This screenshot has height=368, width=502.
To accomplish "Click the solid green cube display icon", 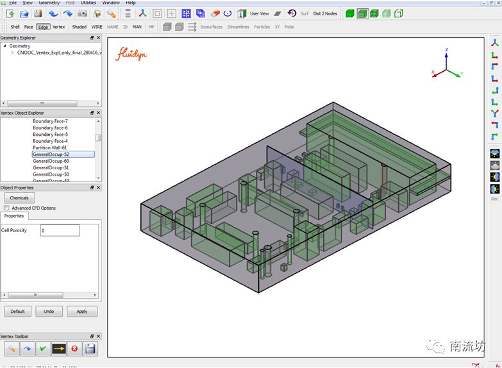I will tap(350, 13).
